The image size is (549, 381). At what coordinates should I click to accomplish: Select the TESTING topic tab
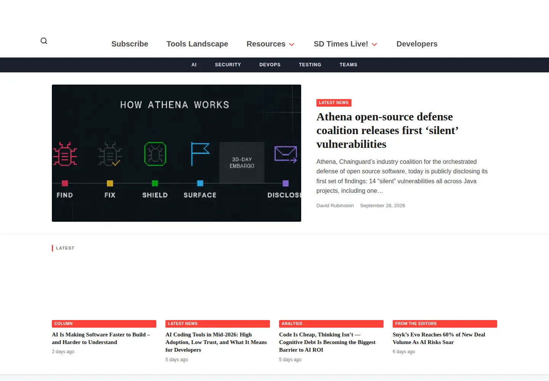310,65
